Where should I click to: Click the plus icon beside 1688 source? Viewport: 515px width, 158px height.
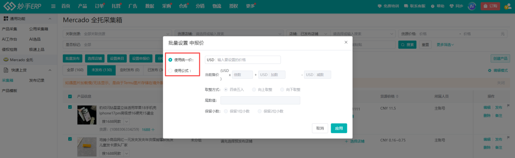coord(153,130)
